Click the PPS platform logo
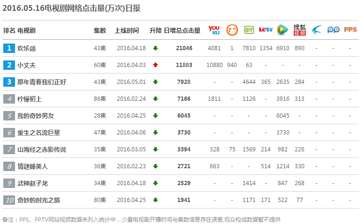The width and height of the screenshot is (364, 224). pos(350,30)
